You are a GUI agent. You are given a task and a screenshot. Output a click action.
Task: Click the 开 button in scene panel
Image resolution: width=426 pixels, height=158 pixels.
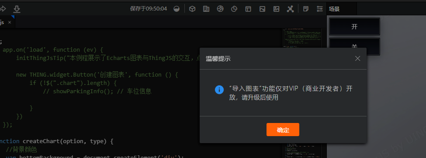click(x=354, y=27)
